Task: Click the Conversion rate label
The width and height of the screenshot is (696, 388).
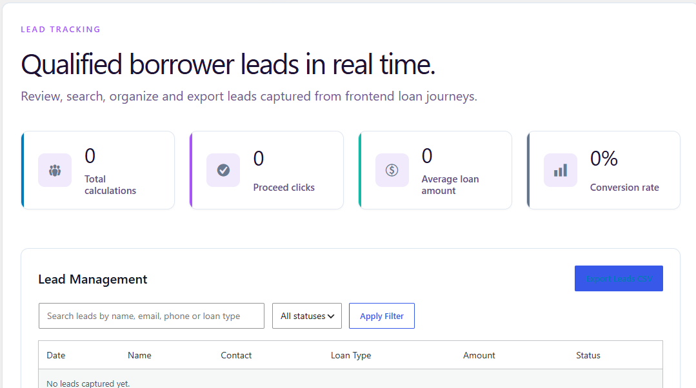Action: (x=624, y=188)
